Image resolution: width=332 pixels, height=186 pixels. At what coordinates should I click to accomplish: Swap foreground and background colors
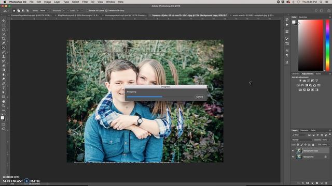5,115
